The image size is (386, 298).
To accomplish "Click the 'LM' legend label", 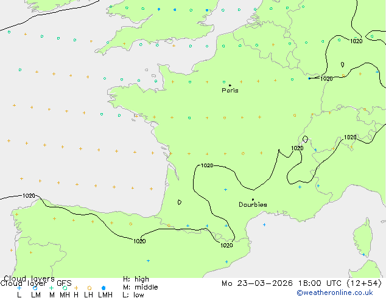I will click(36, 294).
